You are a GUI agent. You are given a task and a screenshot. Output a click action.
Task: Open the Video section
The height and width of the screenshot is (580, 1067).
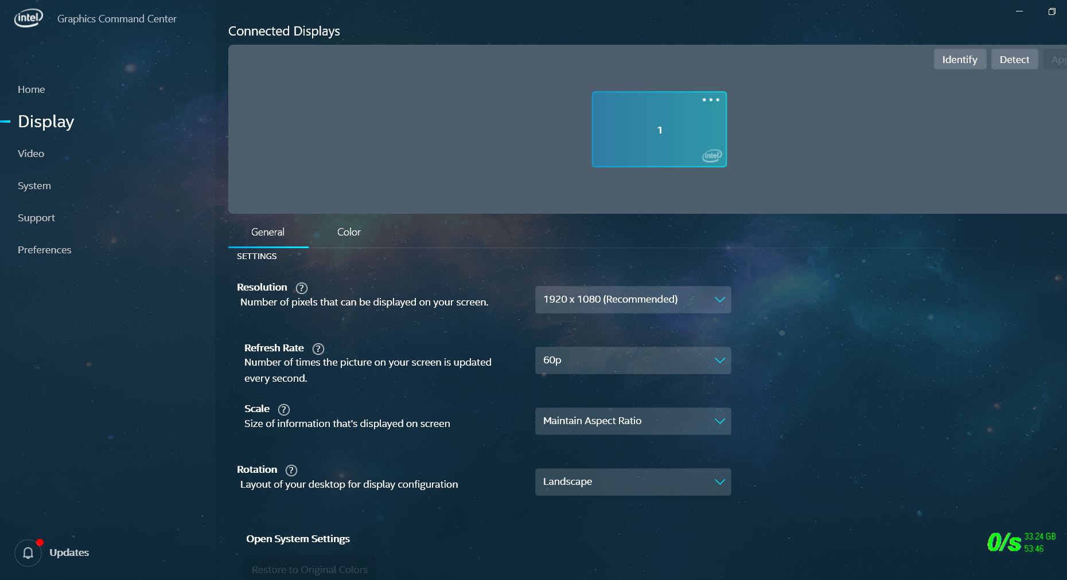[31, 154]
